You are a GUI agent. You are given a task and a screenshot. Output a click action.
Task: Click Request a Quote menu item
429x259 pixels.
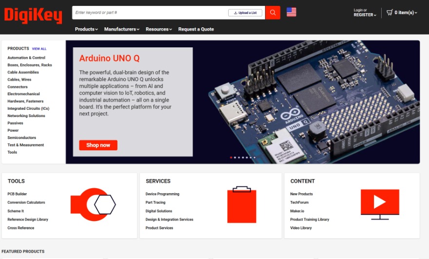tap(196, 29)
